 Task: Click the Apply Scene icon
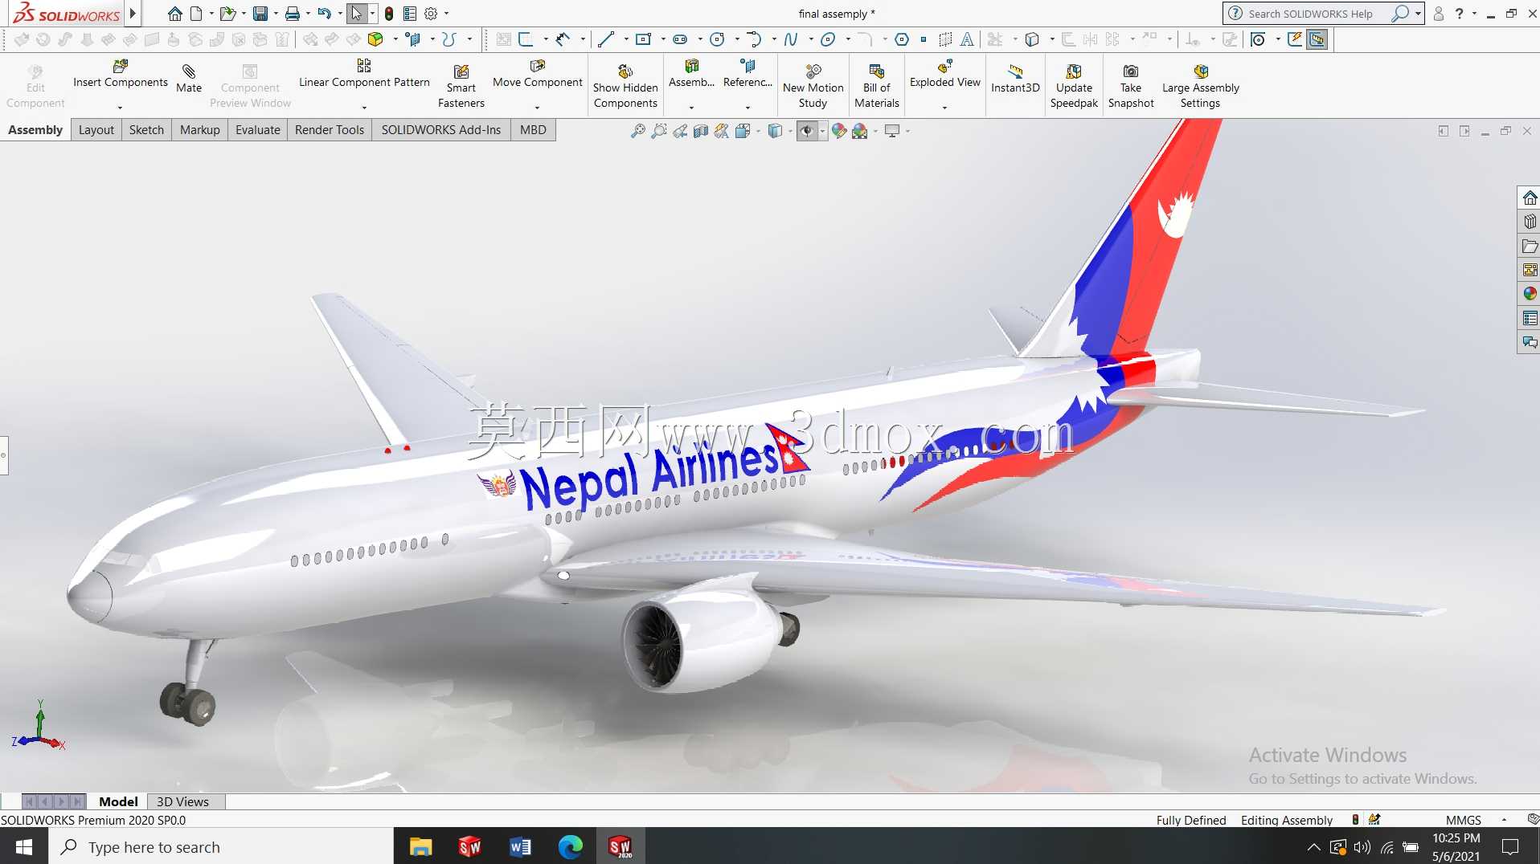pyautogui.click(x=860, y=131)
